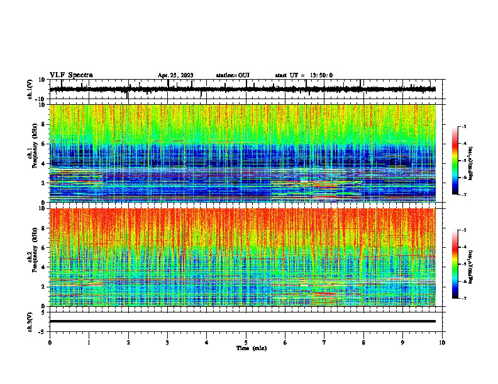The width and height of the screenshot is (498, 384).
Task: Click the ch.2 "Frequency (kHz)" axis label
Action: 35,250
